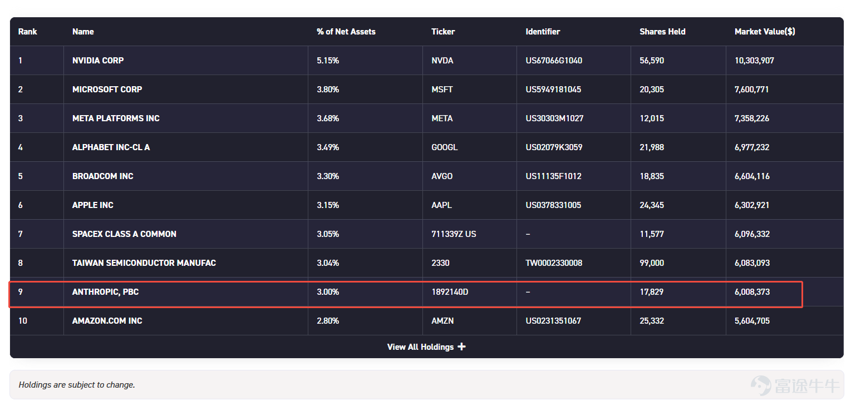851x406 pixels.
Task: Click the Ticker column header
Action: point(443,32)
